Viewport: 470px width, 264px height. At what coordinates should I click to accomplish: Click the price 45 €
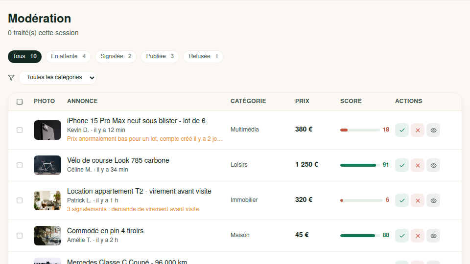click(x=302, y=235)
